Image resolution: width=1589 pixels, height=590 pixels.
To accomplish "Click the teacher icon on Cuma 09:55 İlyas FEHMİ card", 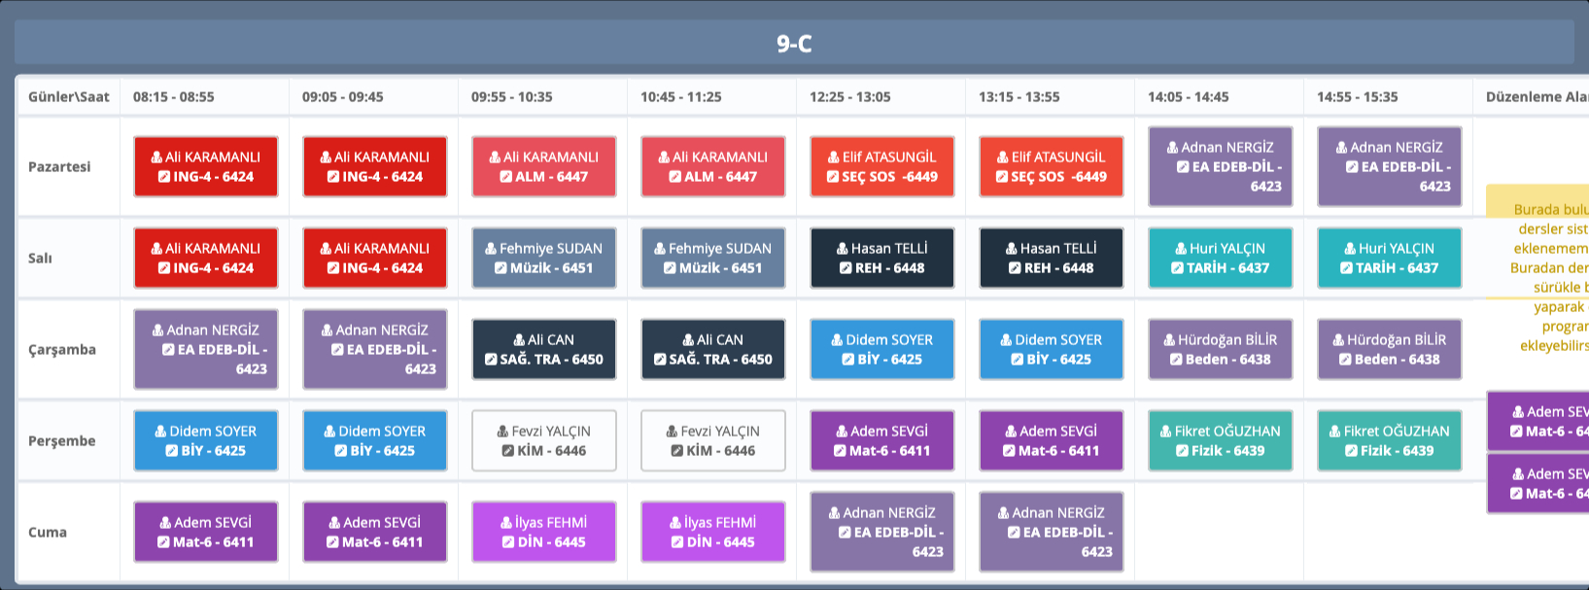I will pos(507,523).
